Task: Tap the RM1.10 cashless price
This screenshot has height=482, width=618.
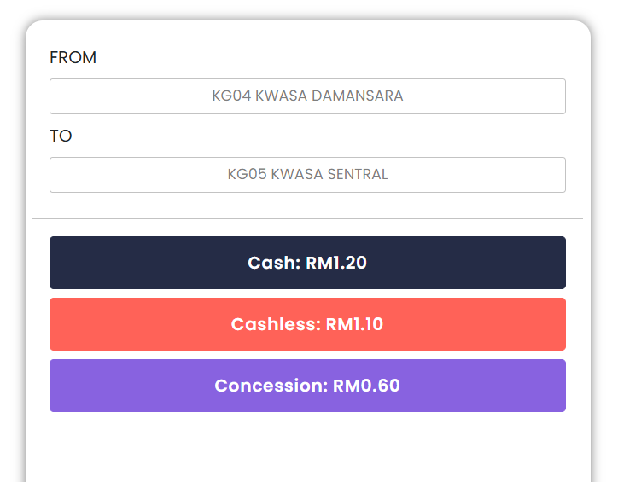Action: tap(354, 324)
